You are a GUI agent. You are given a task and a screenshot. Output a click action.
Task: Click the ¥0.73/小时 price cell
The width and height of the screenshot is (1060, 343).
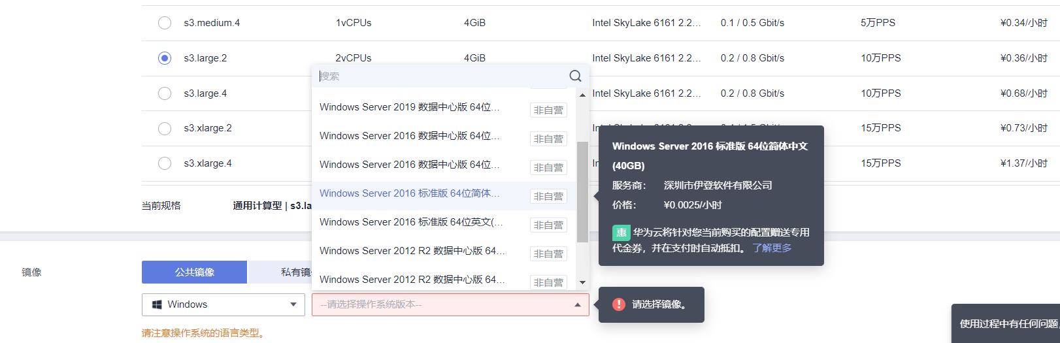pyautogui.click(x=1023, y=128)
